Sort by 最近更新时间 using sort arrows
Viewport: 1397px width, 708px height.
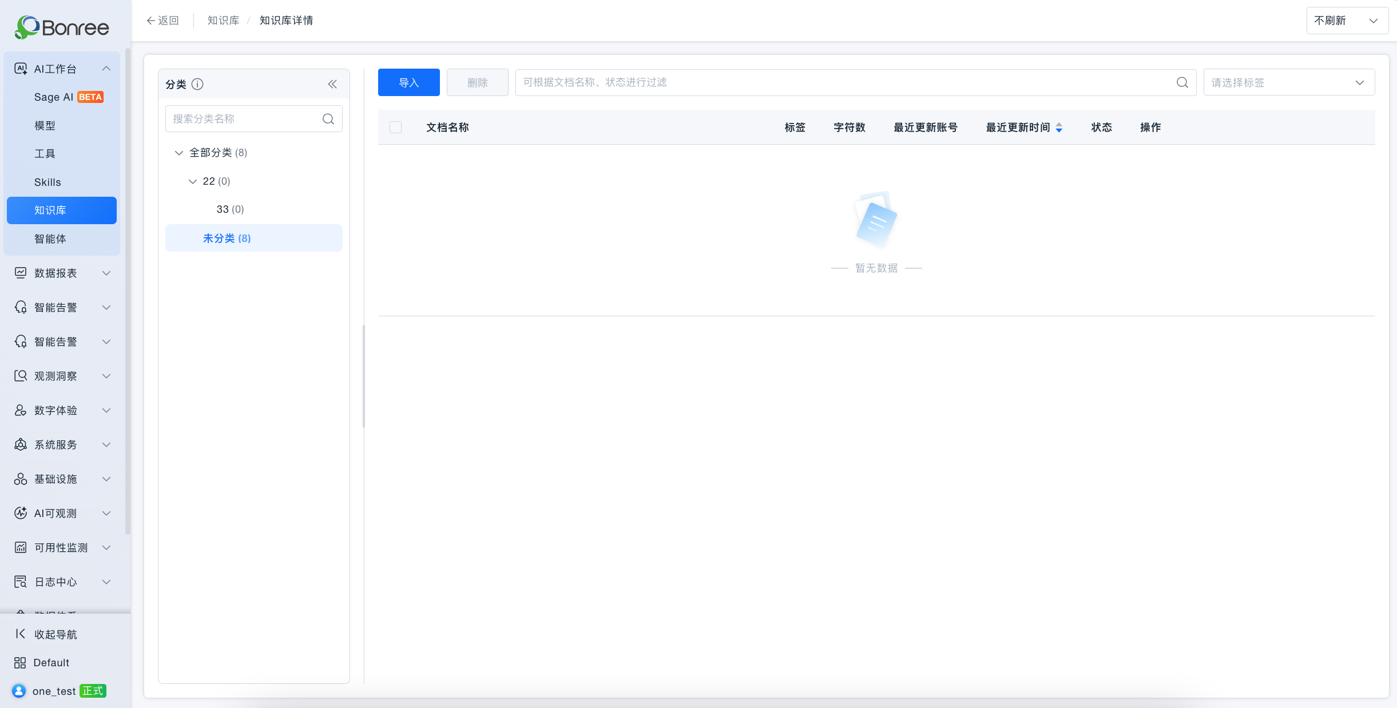point(1059,128)
